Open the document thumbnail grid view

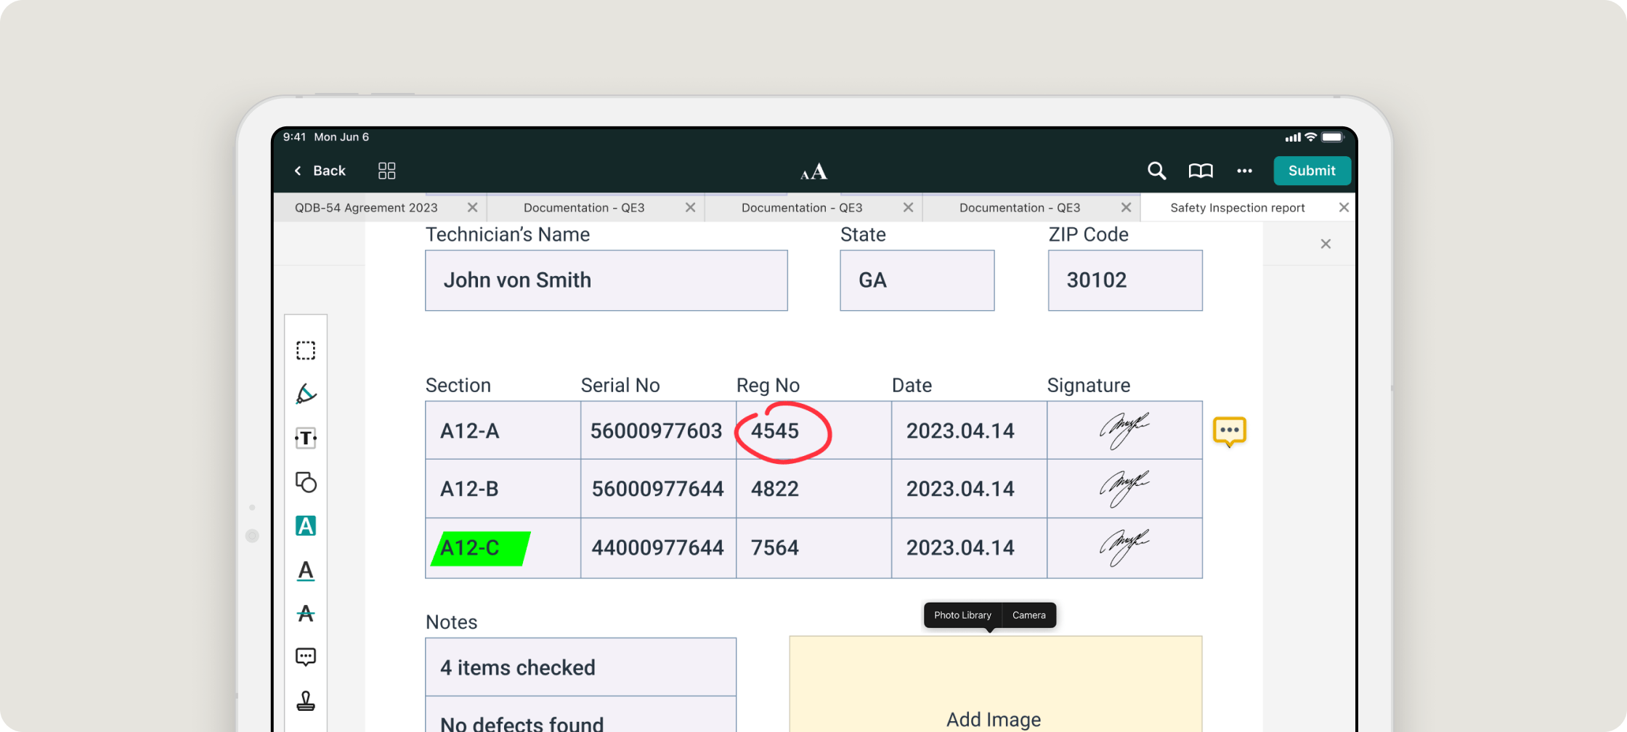click(x=386, y=171)
